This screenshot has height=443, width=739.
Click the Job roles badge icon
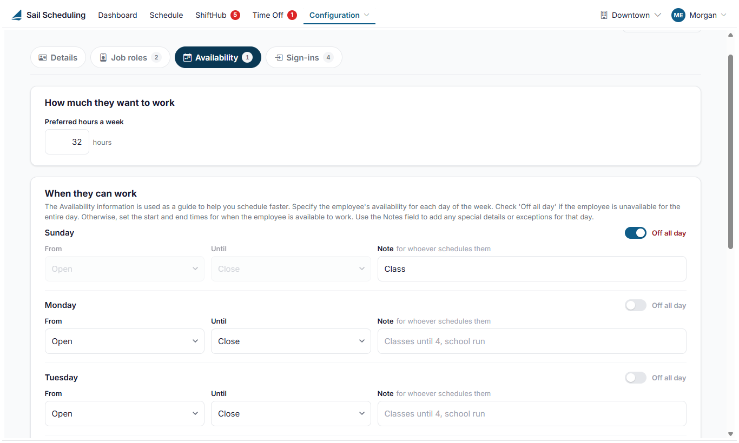tap(103, 58)
